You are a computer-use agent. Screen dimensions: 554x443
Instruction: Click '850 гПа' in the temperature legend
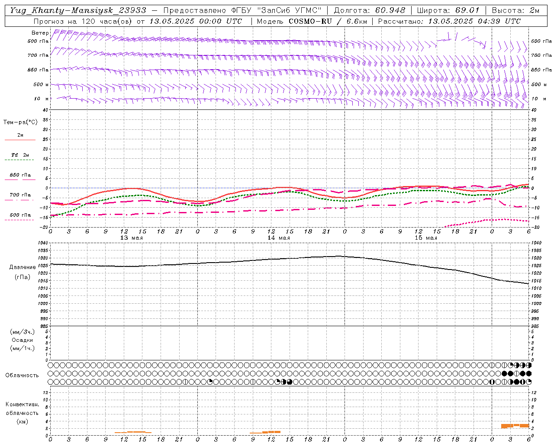(x=20, y=175)
